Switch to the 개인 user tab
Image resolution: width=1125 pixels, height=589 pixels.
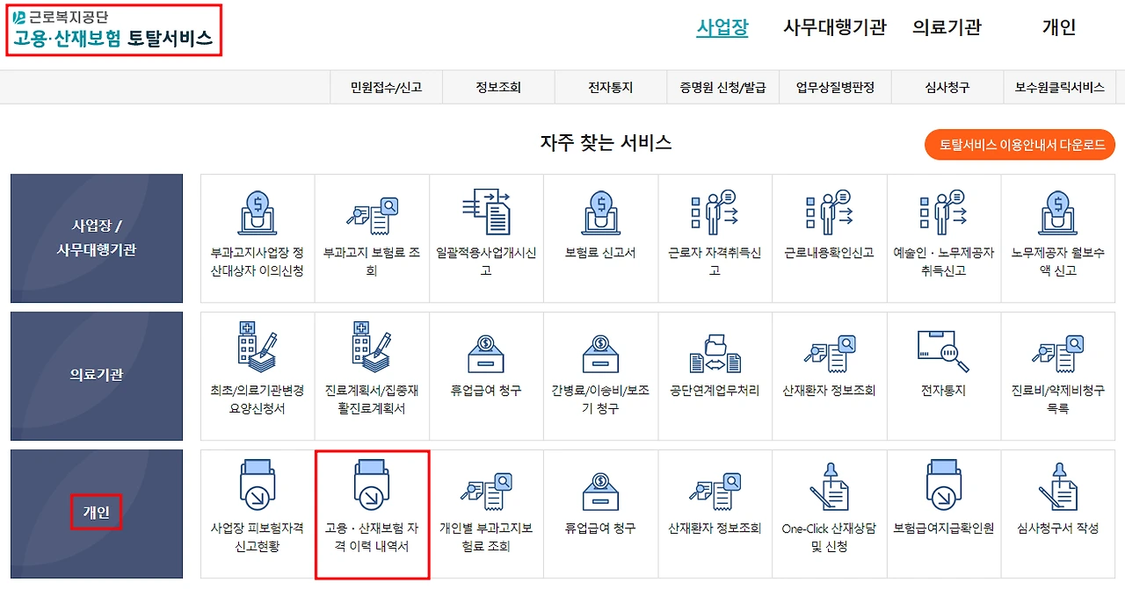1060,27
